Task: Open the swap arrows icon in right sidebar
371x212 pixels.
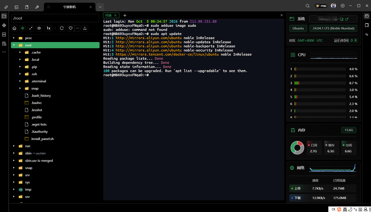Action: click(367, 34)
